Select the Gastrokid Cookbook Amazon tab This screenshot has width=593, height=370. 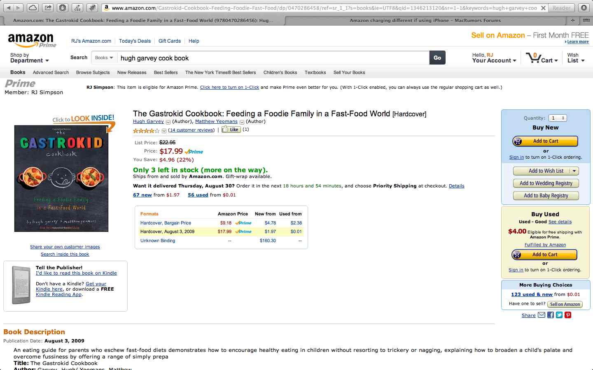pos(143,20)
